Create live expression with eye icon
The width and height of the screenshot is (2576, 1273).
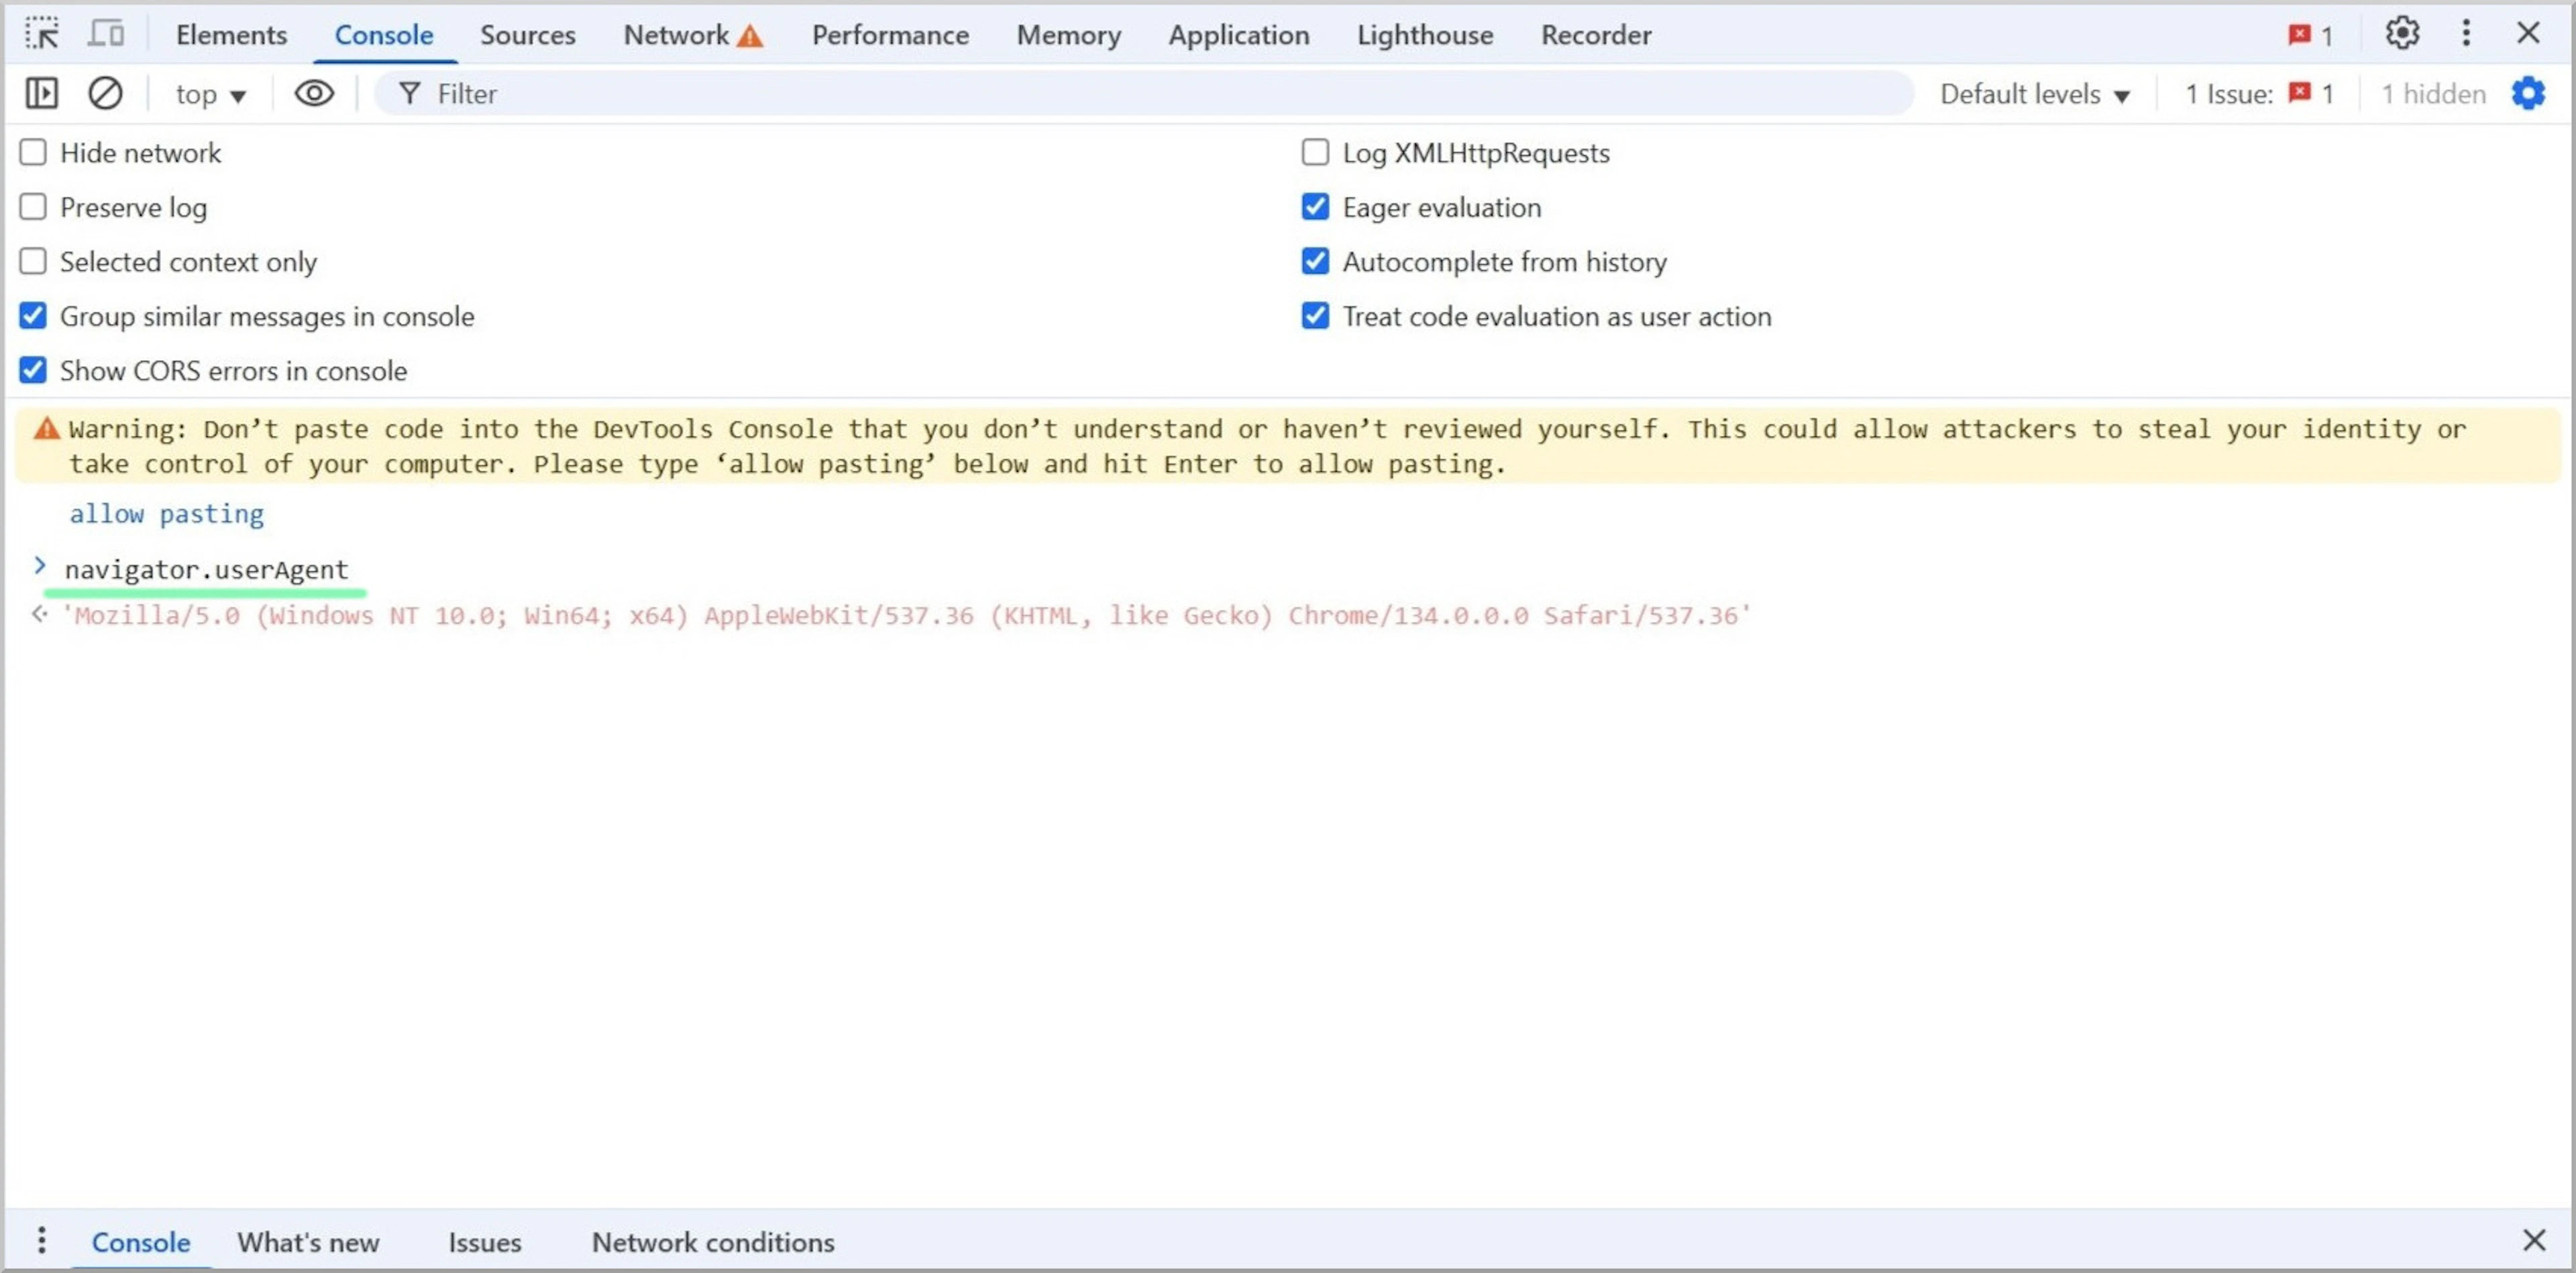(314, 94)
